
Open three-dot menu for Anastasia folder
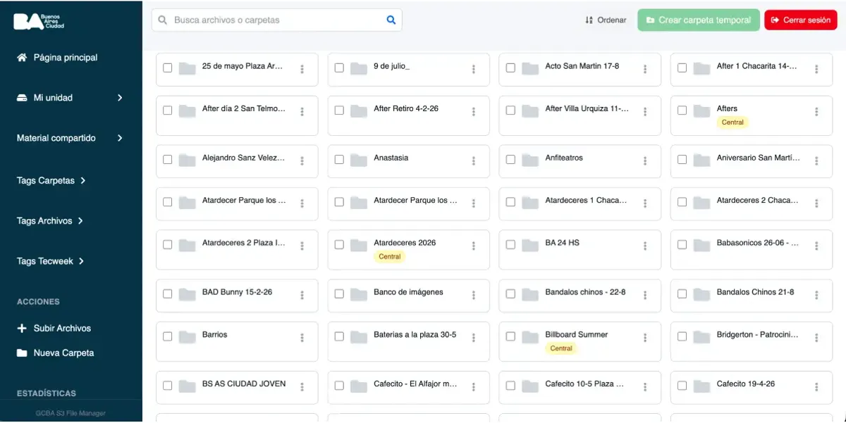[474, 161]
